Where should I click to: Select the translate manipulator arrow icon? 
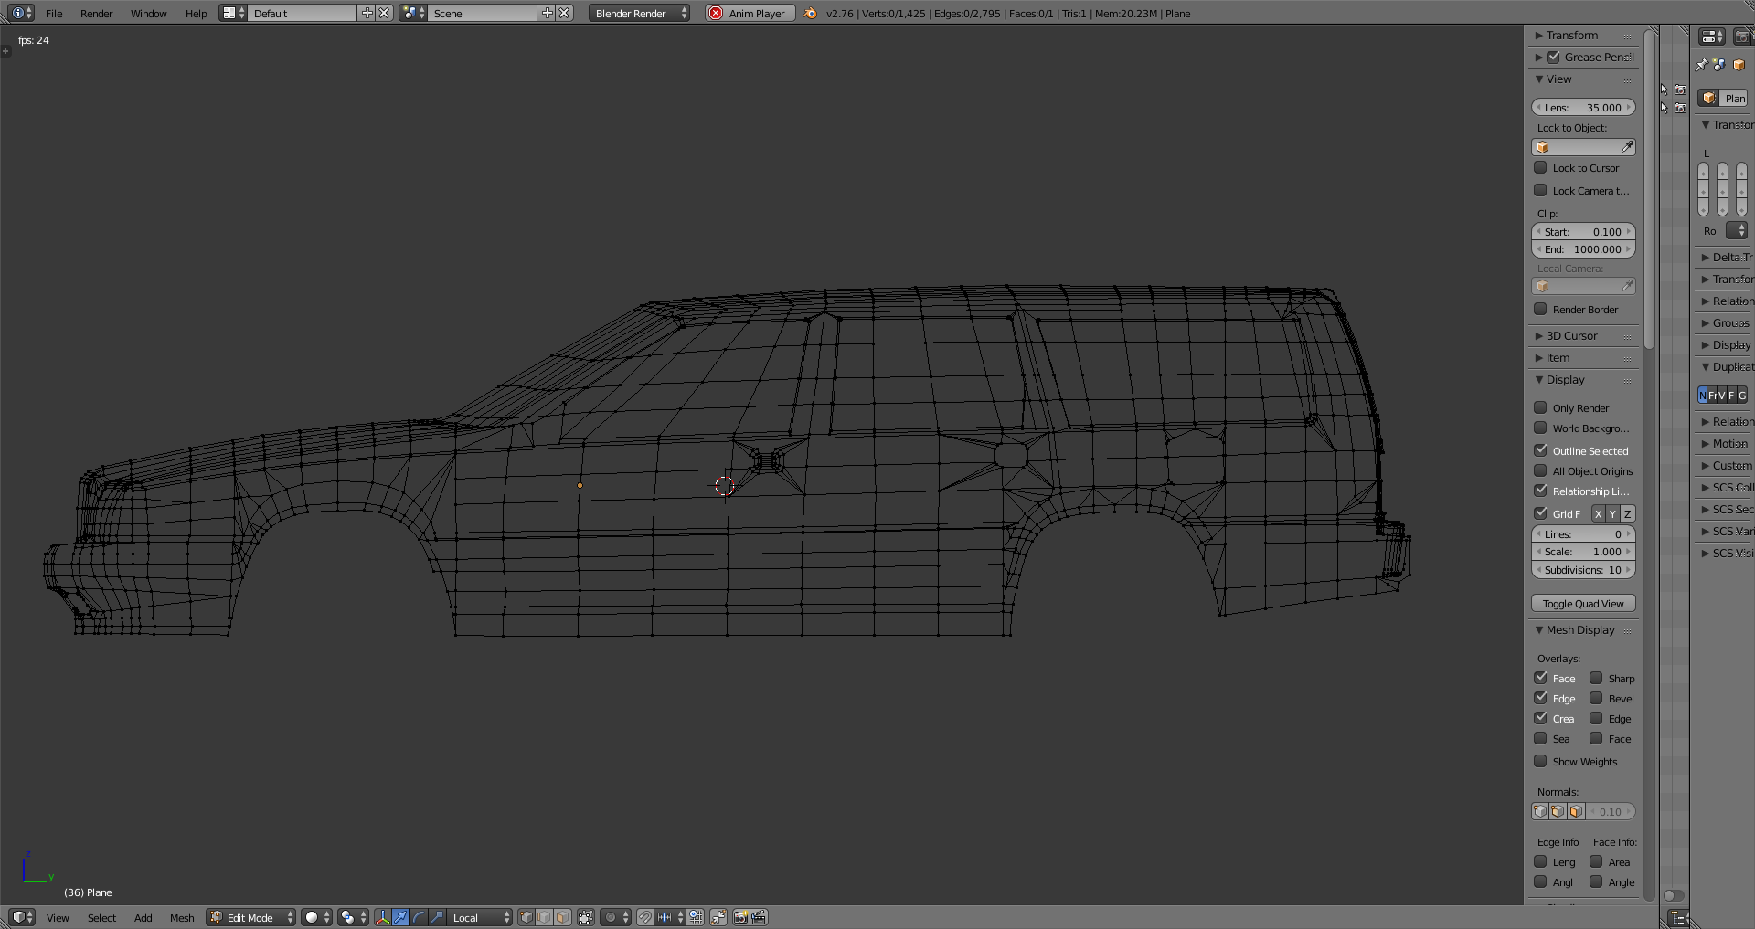point(400,917)
